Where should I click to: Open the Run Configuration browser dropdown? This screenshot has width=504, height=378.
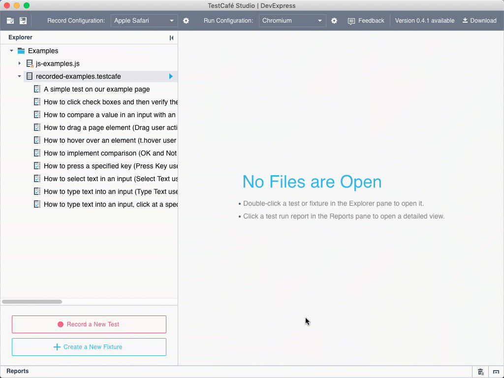coord(292,21)
